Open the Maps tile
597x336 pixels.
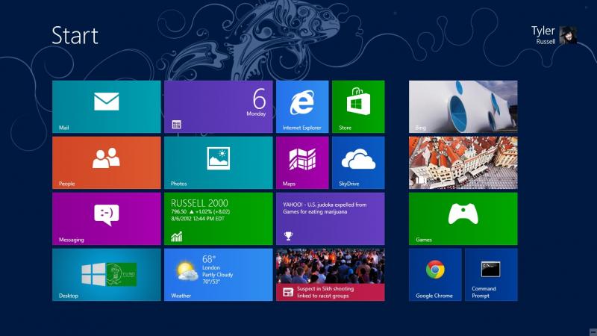pos(302,163)
